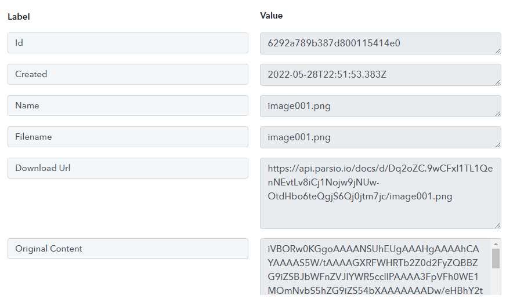Click the api.parsio.io download URL text box

(381, 193)
